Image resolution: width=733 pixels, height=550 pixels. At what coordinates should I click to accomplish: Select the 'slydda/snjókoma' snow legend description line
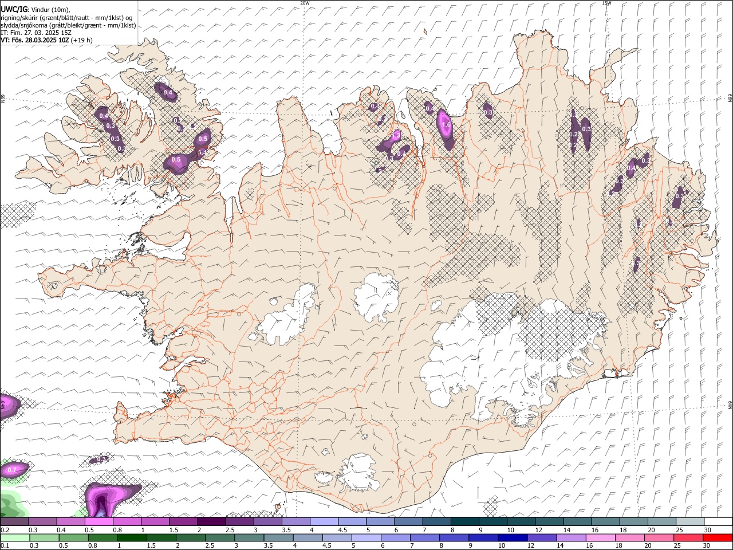pos(68,25)
